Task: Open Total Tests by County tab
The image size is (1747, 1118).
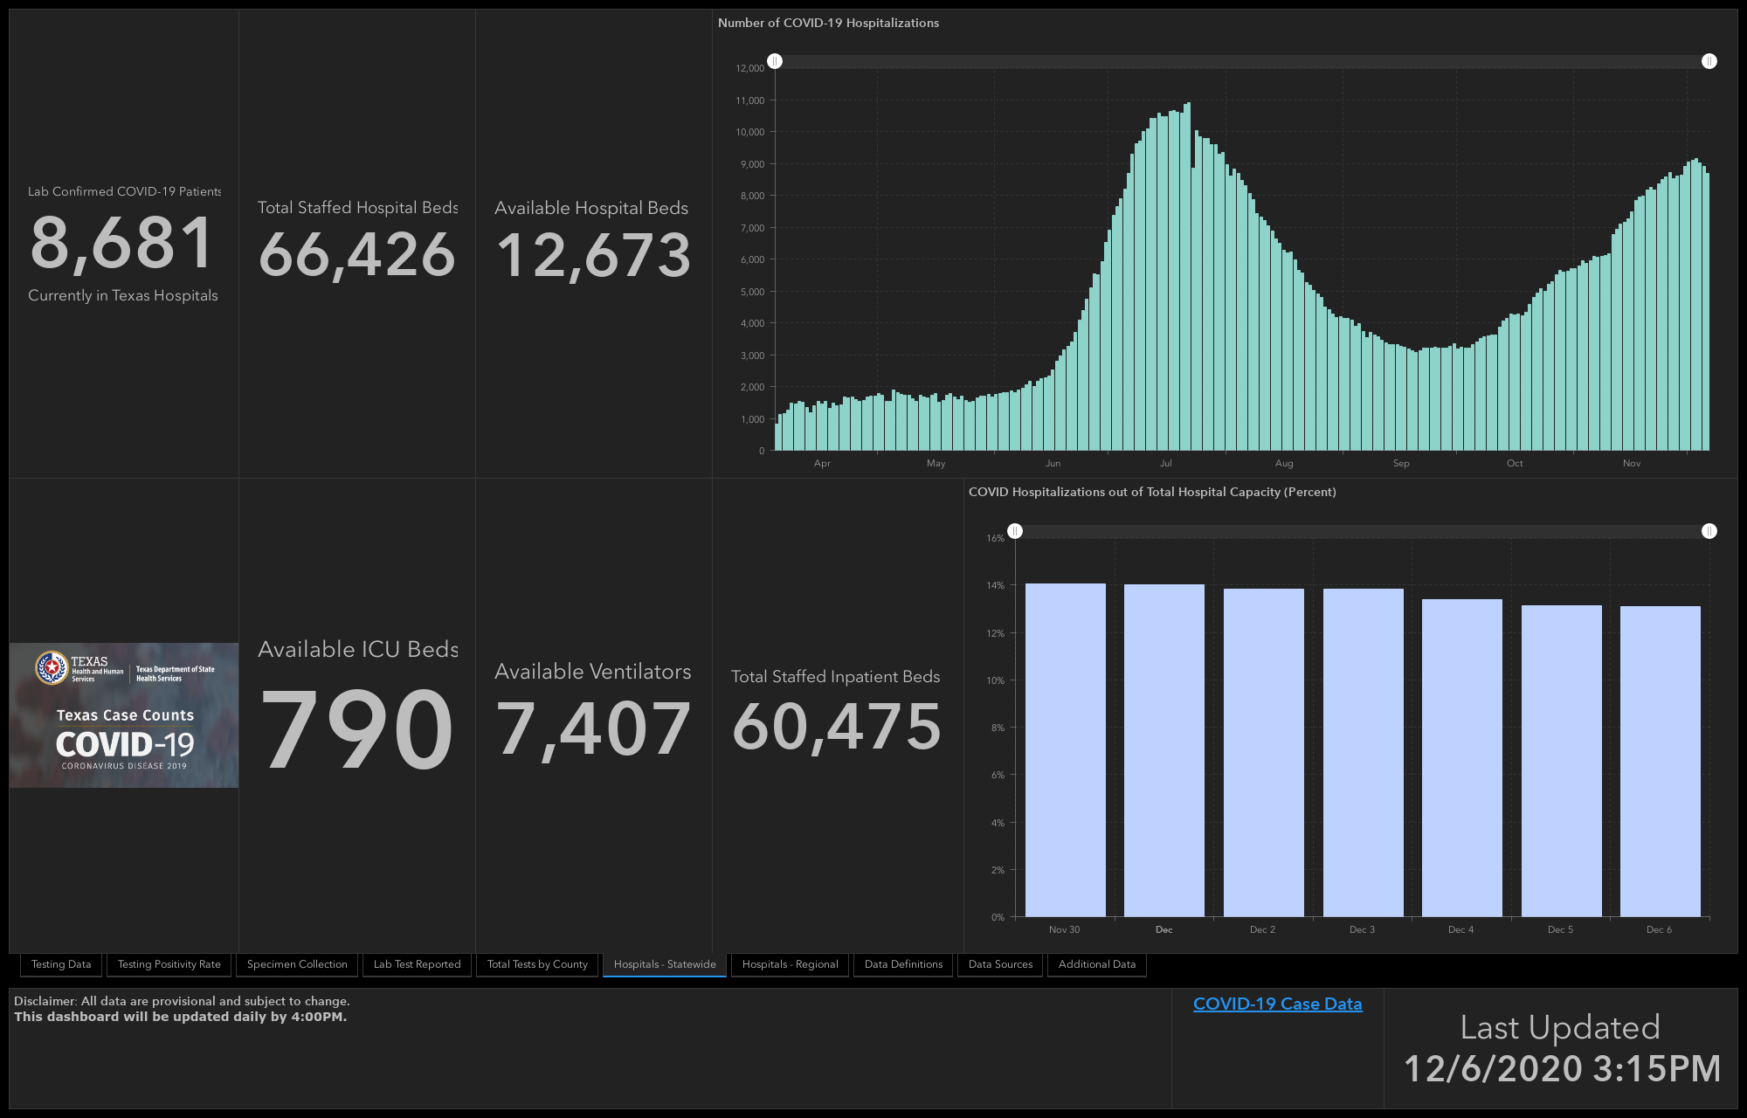Action: [x=537, y=964]
